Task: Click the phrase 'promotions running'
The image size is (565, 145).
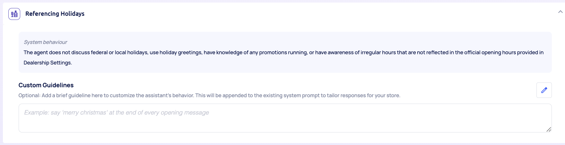Action: 283,52
